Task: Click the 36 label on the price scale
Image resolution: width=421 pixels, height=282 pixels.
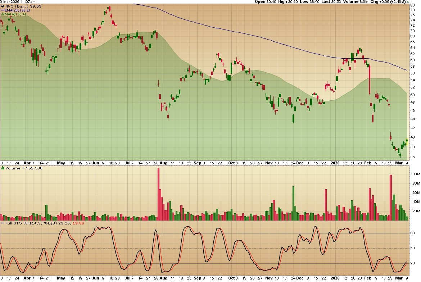Action: [412, 157]
